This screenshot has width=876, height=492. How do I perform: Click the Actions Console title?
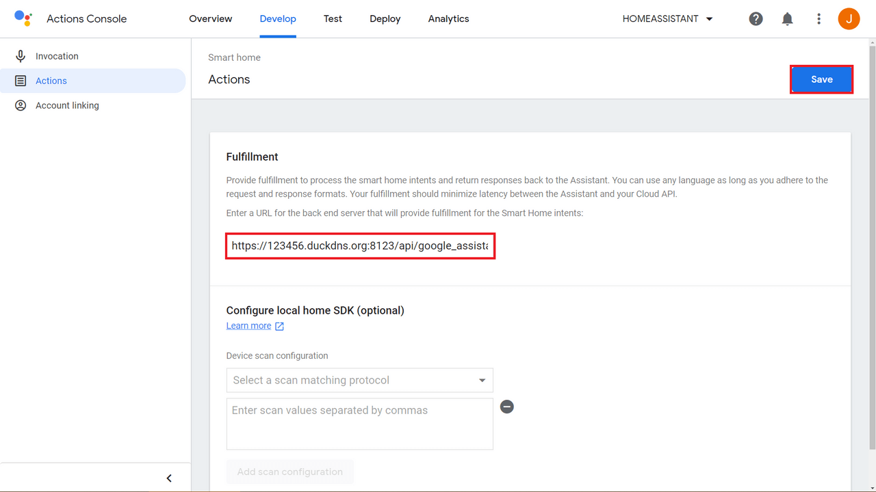click(x=87, y=19)
